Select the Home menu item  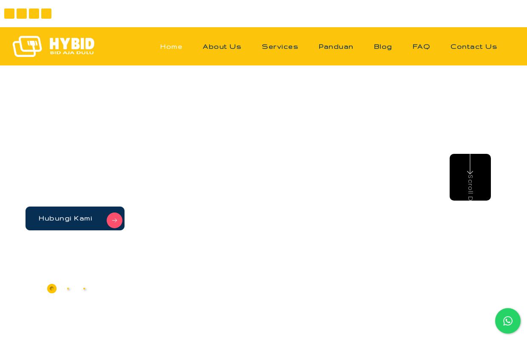171,47
